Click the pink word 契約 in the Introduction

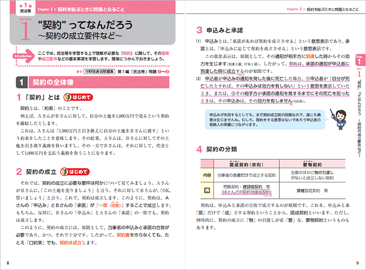coord(127,53)
